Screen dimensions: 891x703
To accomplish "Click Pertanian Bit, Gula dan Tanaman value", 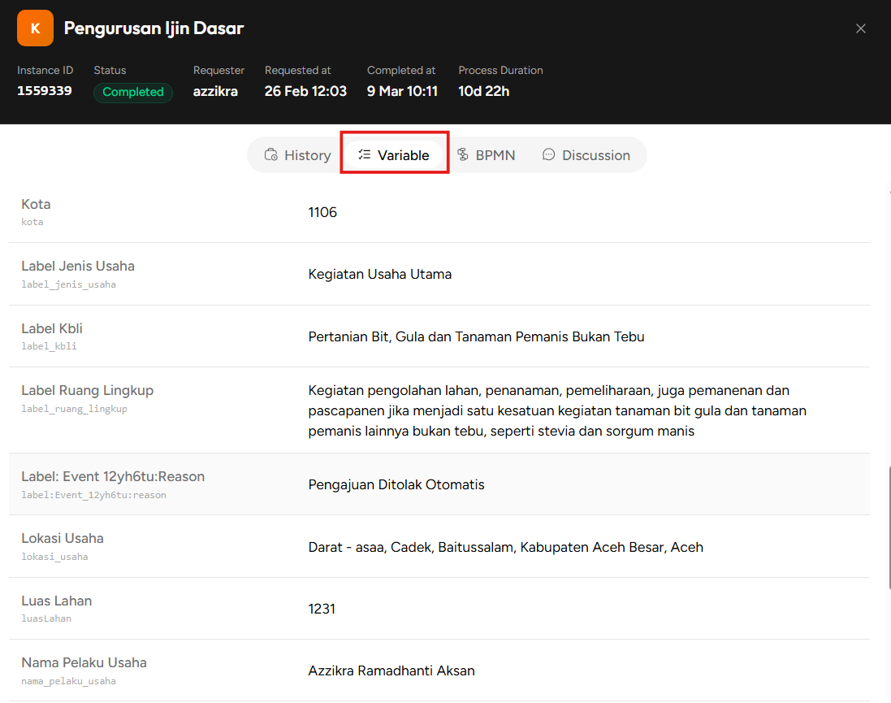I will click(476, 336).
